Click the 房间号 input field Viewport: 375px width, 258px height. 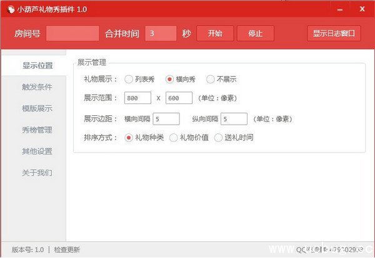pyautogui.click(x=72, y=34)
